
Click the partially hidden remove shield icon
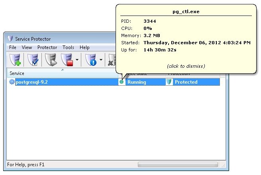point(112,60)
